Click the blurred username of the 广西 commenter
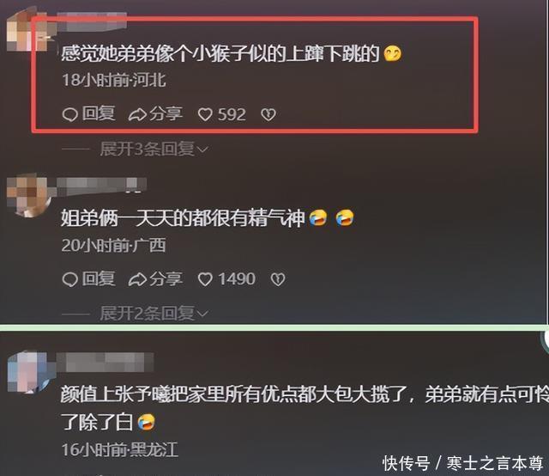The width and height of the screenshot is (549, 476). coord(102,186)
